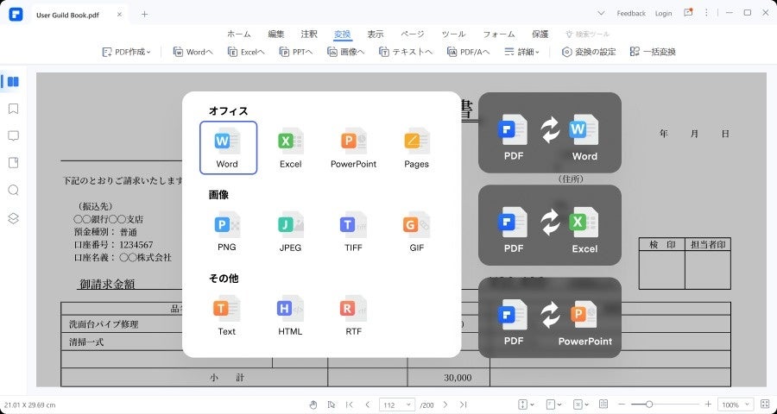This screenshot has width=777, height=414.
Task: Switch to the 注釈 tab
Action: click(x=309, y=34)
